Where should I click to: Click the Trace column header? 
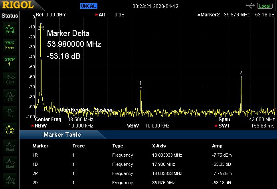(79, 146)
